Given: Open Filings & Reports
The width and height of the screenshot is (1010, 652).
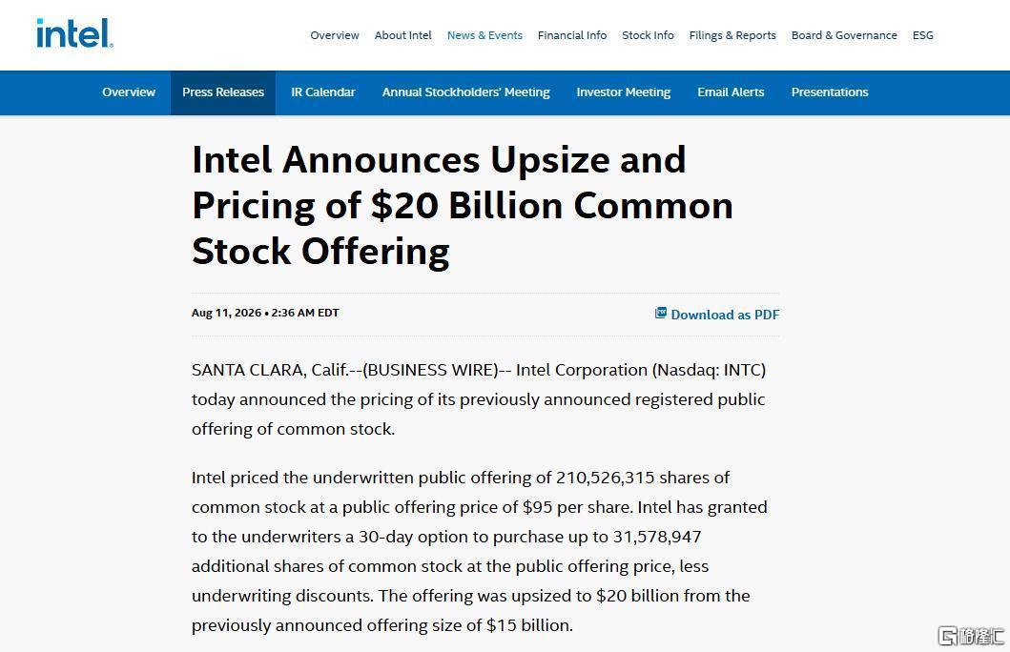Looking at the screenshot, I should 732,35.
